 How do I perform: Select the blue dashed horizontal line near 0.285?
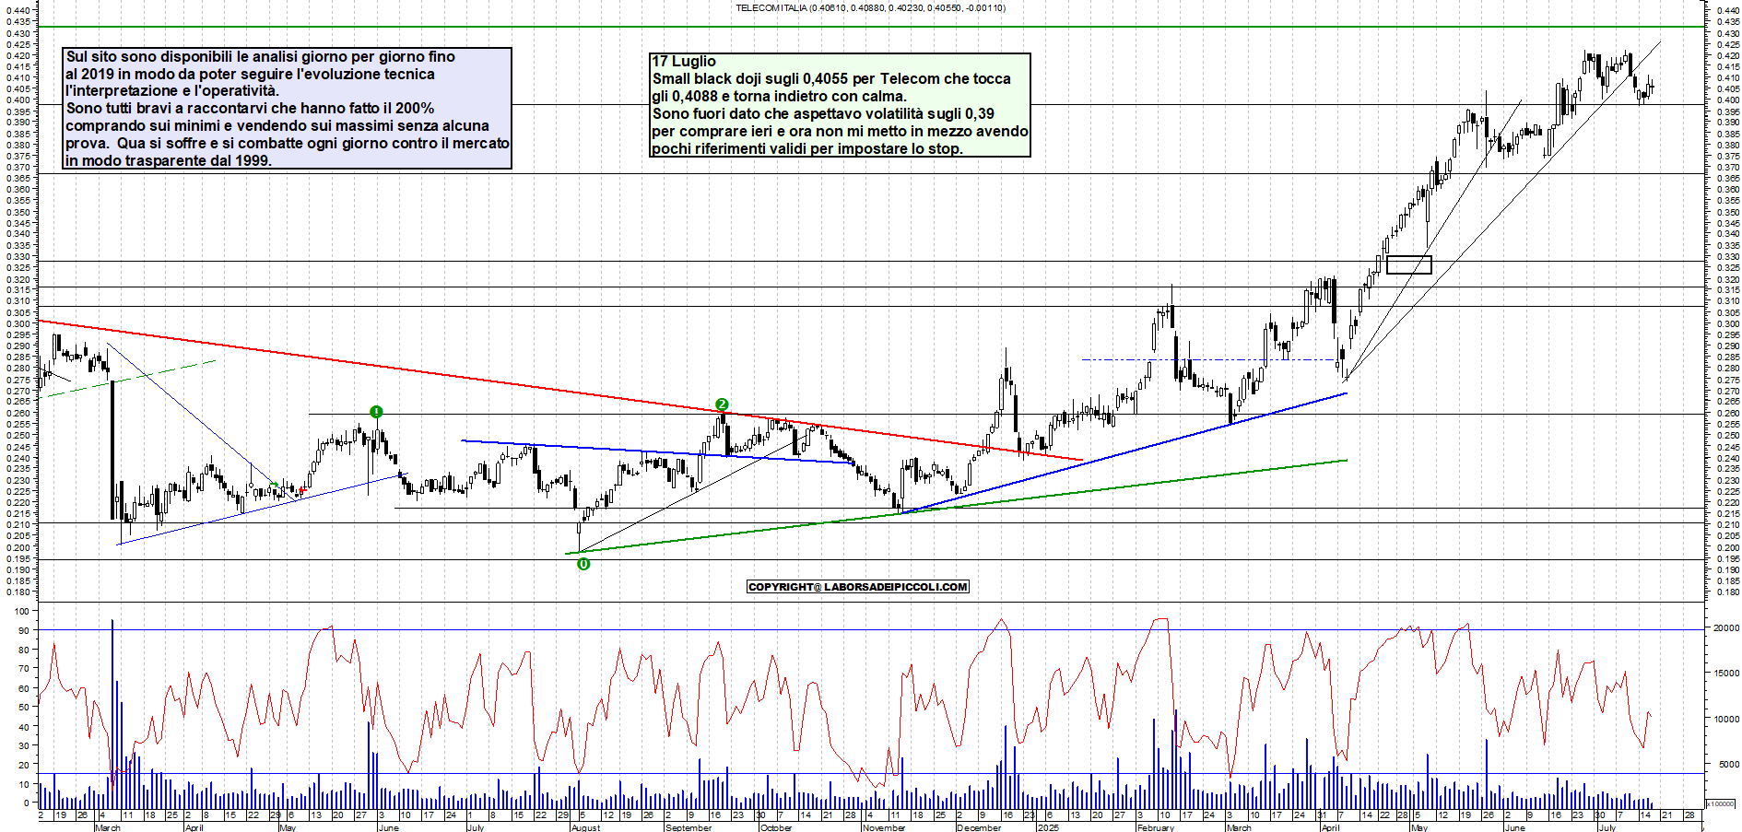[x=1209, y=359]
